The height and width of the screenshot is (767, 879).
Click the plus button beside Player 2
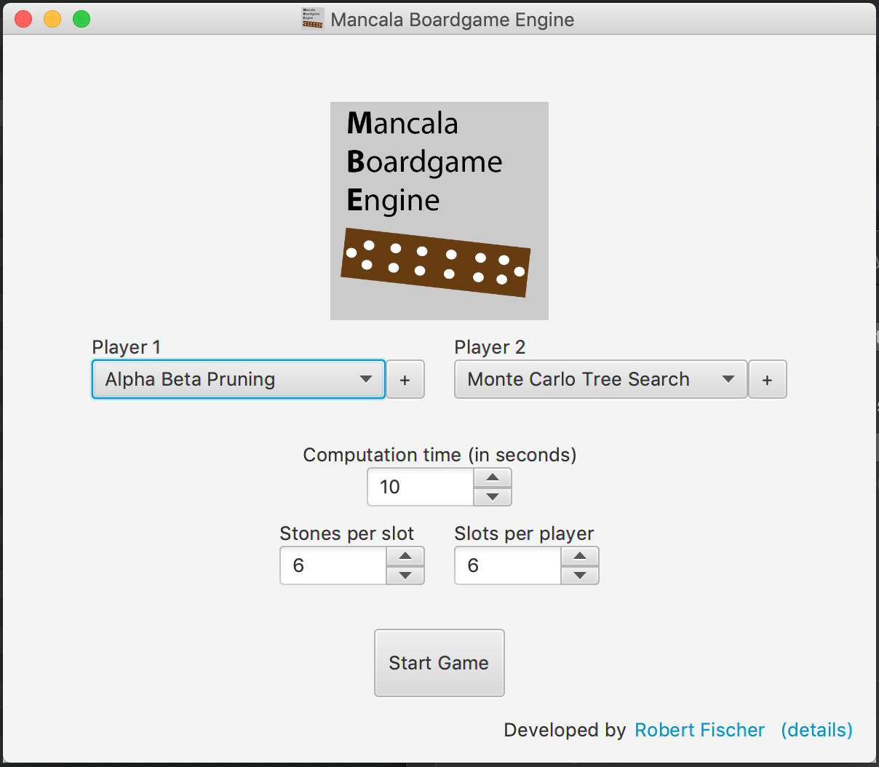click(x=767, y=379)
